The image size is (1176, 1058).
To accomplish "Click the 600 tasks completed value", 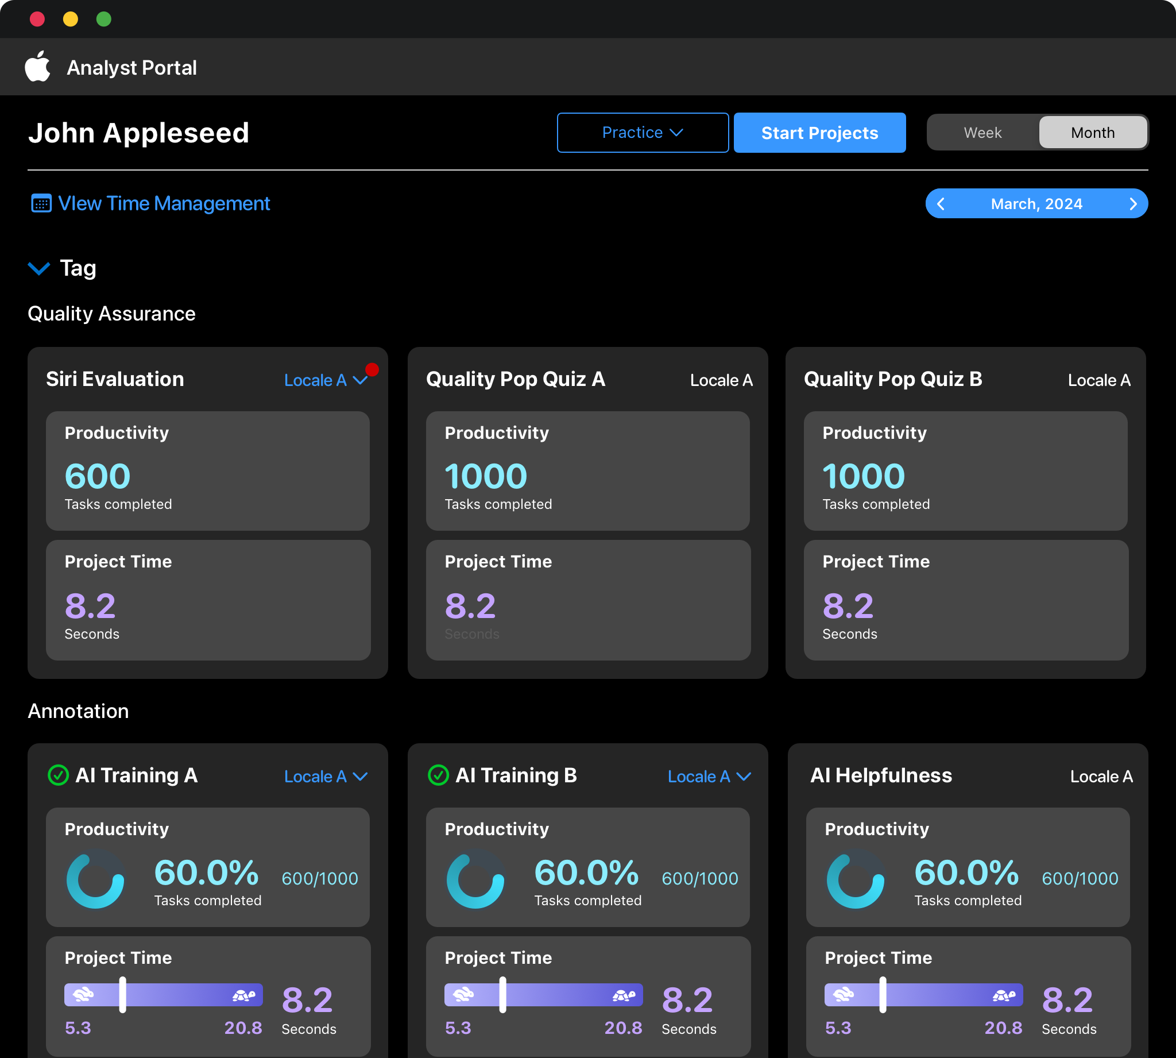I will point(98,476).
